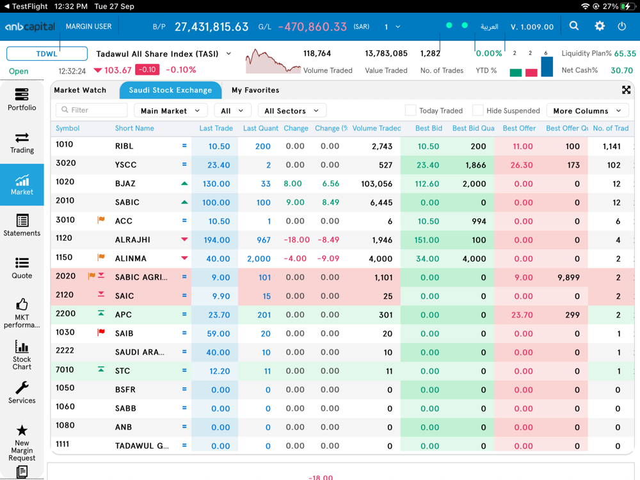Click the down-trend arrow on ALINMA row

tap(184, 258)
